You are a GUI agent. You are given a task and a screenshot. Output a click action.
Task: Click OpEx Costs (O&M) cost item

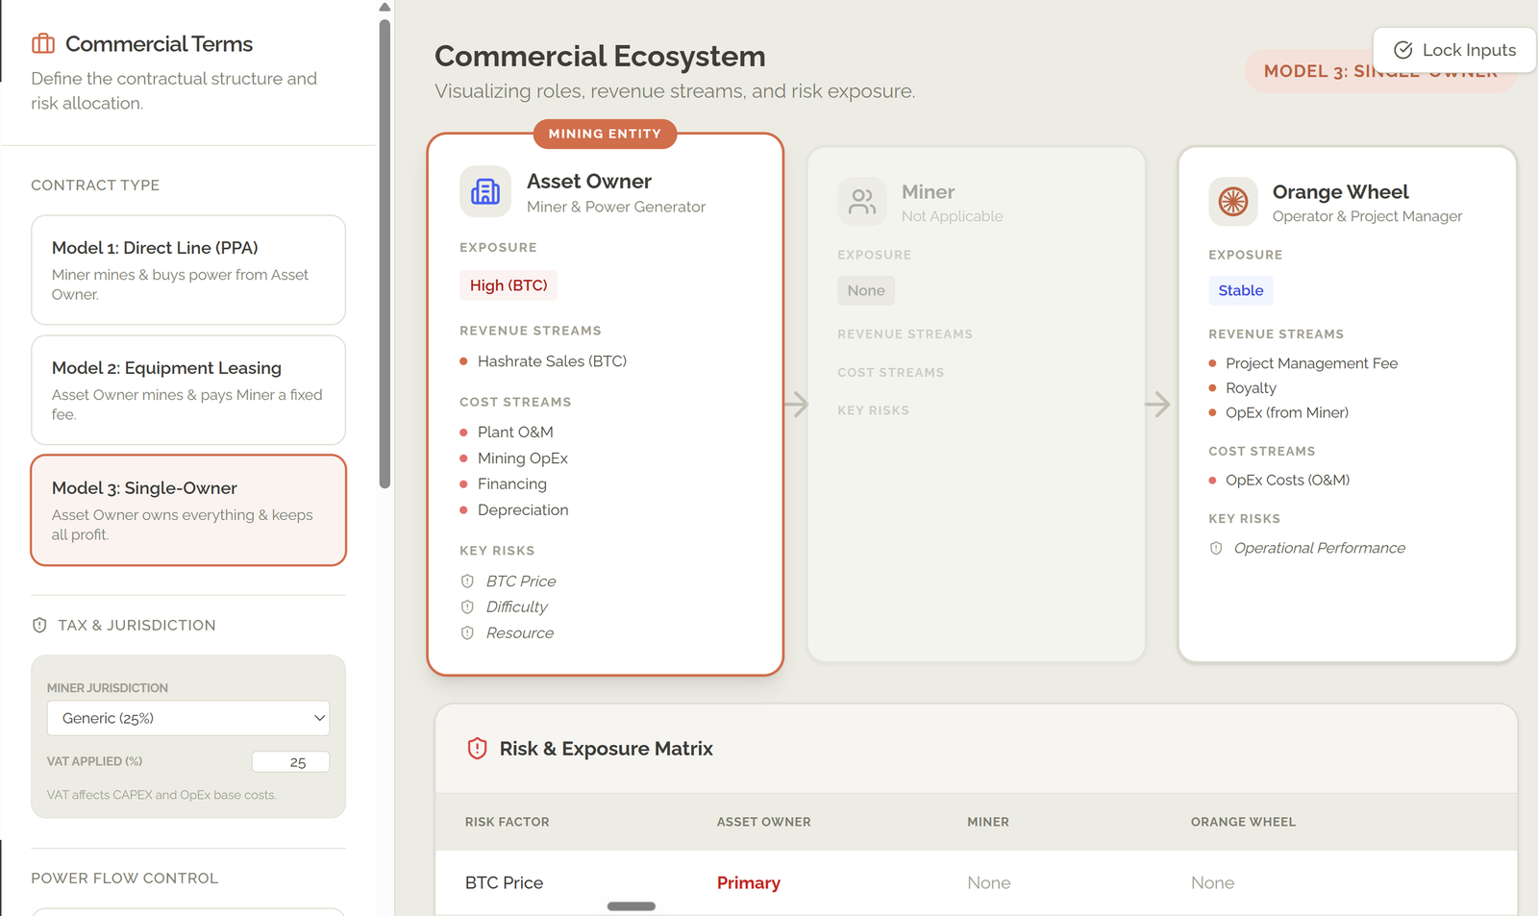tap(1287, 480)
